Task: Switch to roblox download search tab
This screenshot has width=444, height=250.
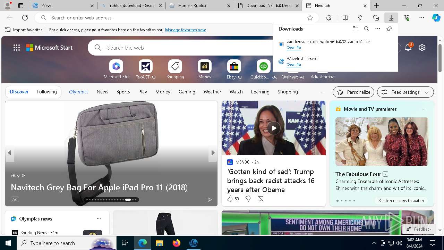Action: click(x=132, y=6)
